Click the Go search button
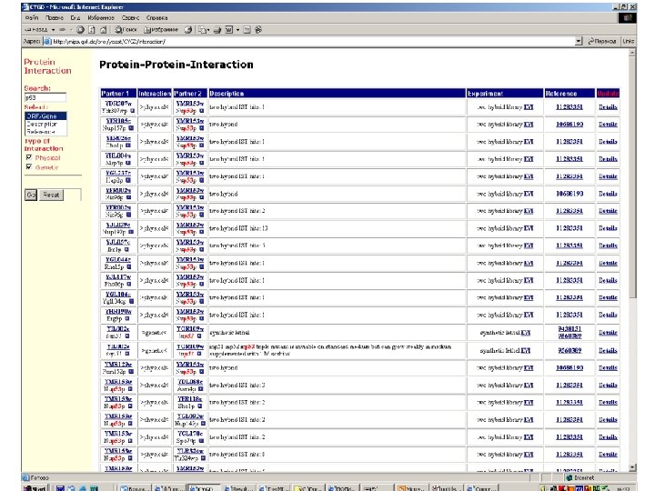 [31, 195]
